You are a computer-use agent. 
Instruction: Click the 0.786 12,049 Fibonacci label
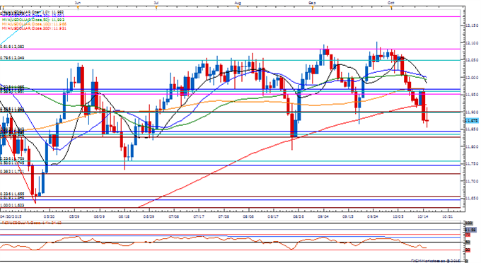(x=12, y=58)
